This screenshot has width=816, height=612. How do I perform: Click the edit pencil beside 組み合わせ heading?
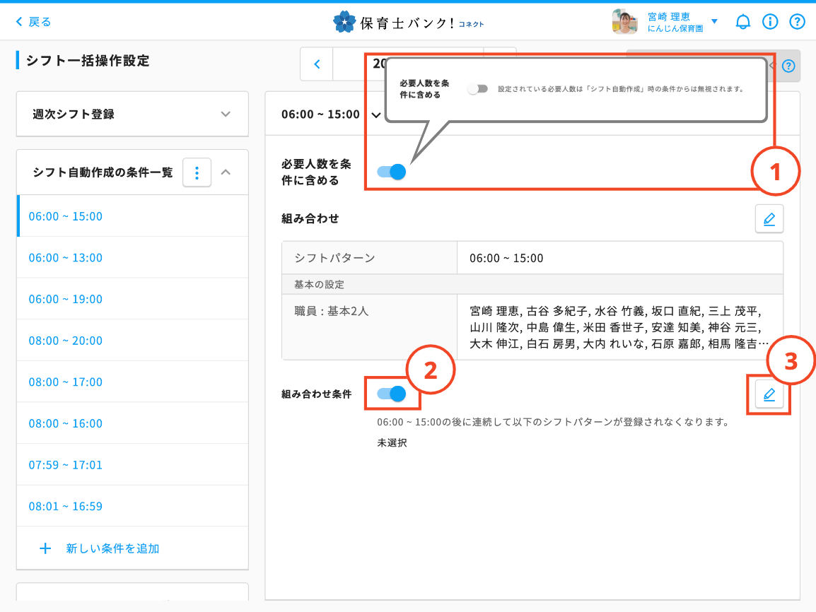coord(769,219)
